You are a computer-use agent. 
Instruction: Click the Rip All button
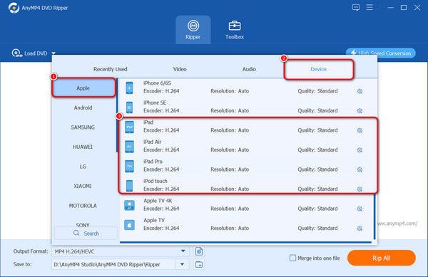click(382, 258)
